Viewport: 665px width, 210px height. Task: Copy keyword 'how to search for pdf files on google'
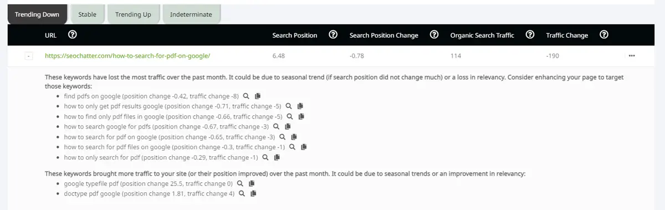[x=304, y=147]
